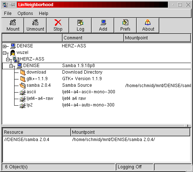
Task: Maximize the LinNeighborhood window
Action: pos(180,5)
